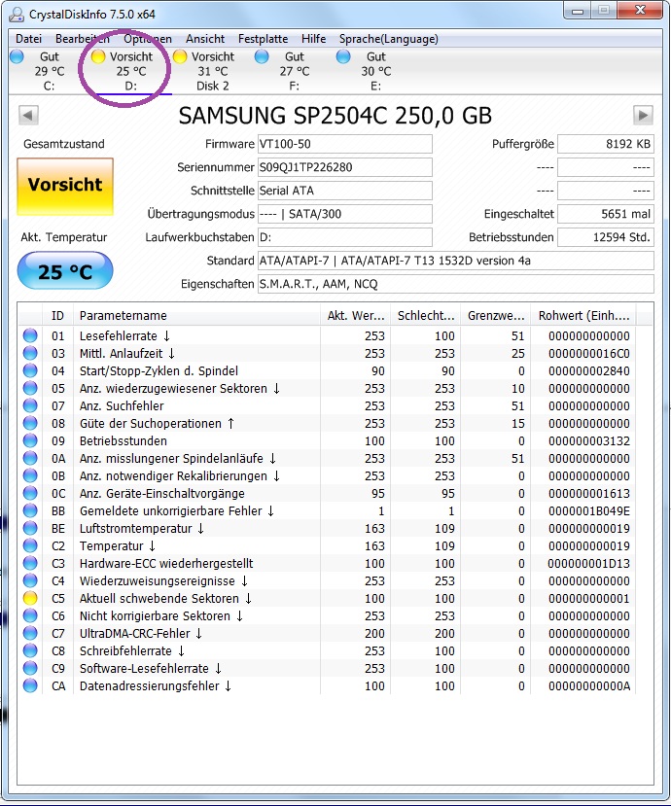The height and width of the screenshot is (806, 671).
Task: Click raw value 0000001B049E
Action: [588, 511]
